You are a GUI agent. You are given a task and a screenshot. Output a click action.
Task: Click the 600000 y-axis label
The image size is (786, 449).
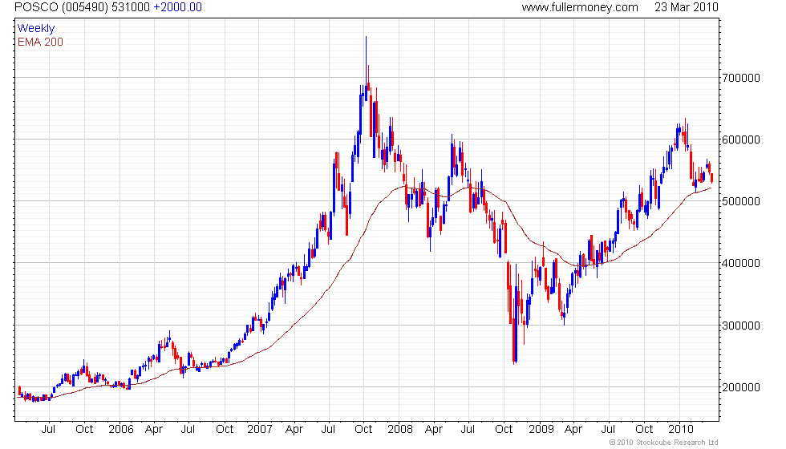click(741, 140)
